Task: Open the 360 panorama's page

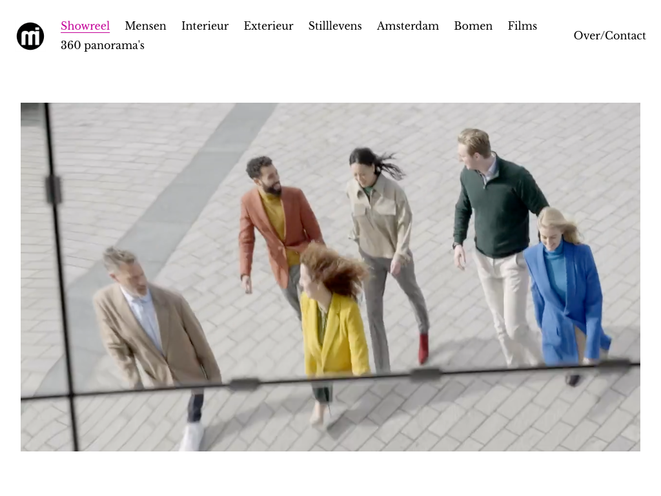Action: 102,45
